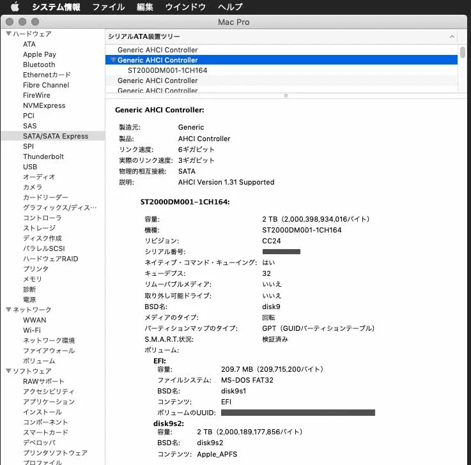The width and height of the screenshot is (471, 465).
Task: Select USB in the sidebar
Action: click(x=30, y=167)
